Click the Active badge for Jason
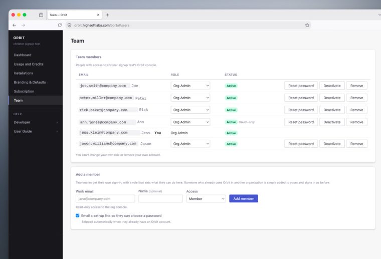The height and width of the screenshot is (259, 381). coord(231,144)
